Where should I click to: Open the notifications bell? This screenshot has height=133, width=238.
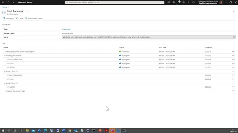pyautogui.click(x=178, y=3)
